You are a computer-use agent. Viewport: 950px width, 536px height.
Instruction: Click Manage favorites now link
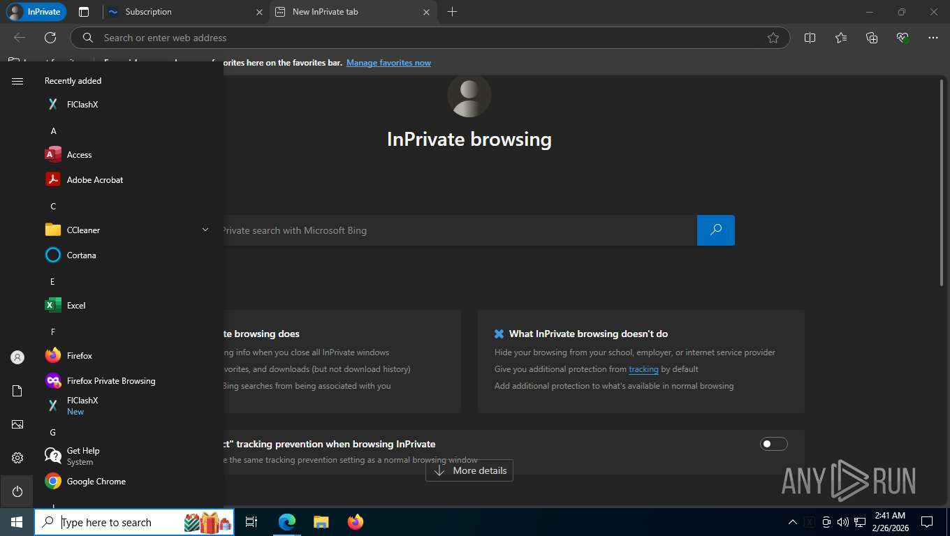388,63
